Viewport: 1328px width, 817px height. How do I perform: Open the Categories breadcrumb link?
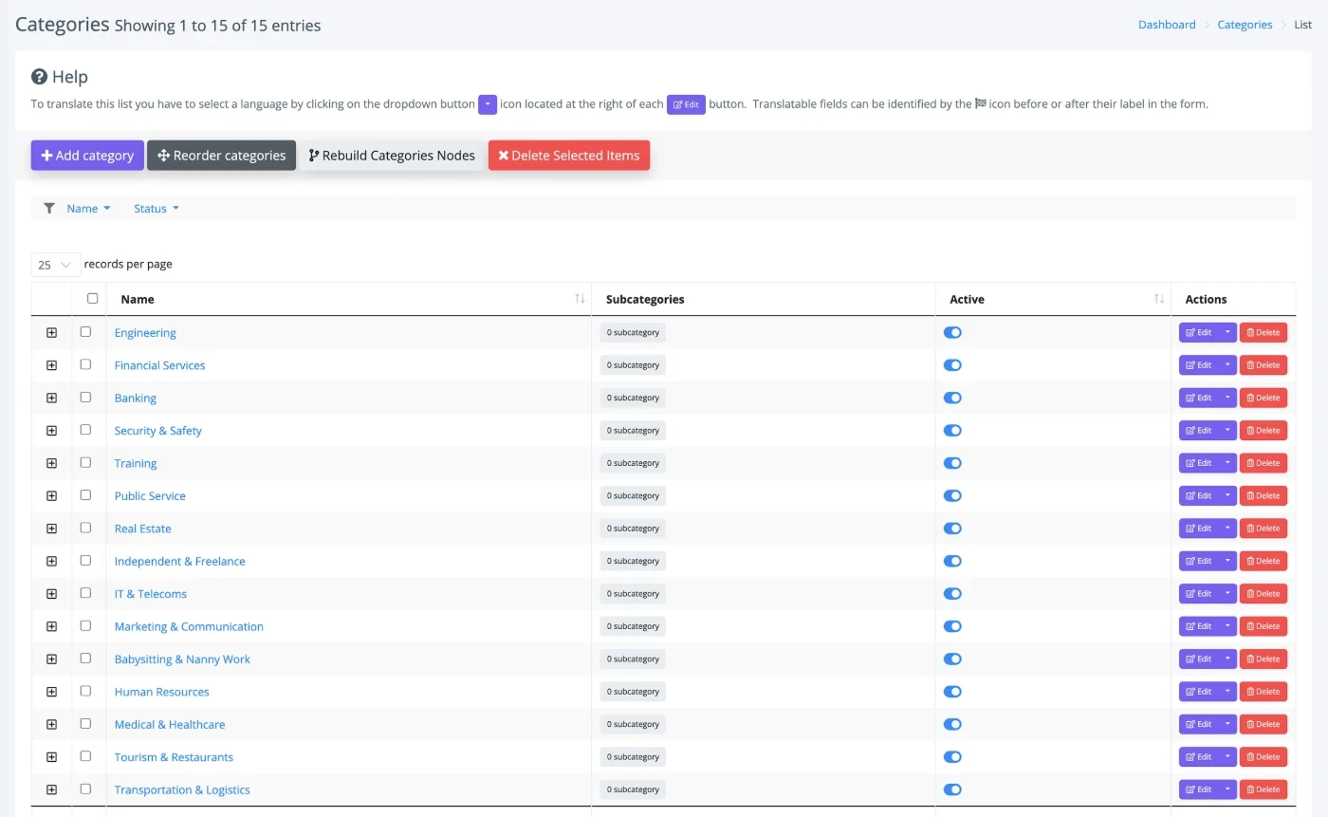tap(1245, 25)
